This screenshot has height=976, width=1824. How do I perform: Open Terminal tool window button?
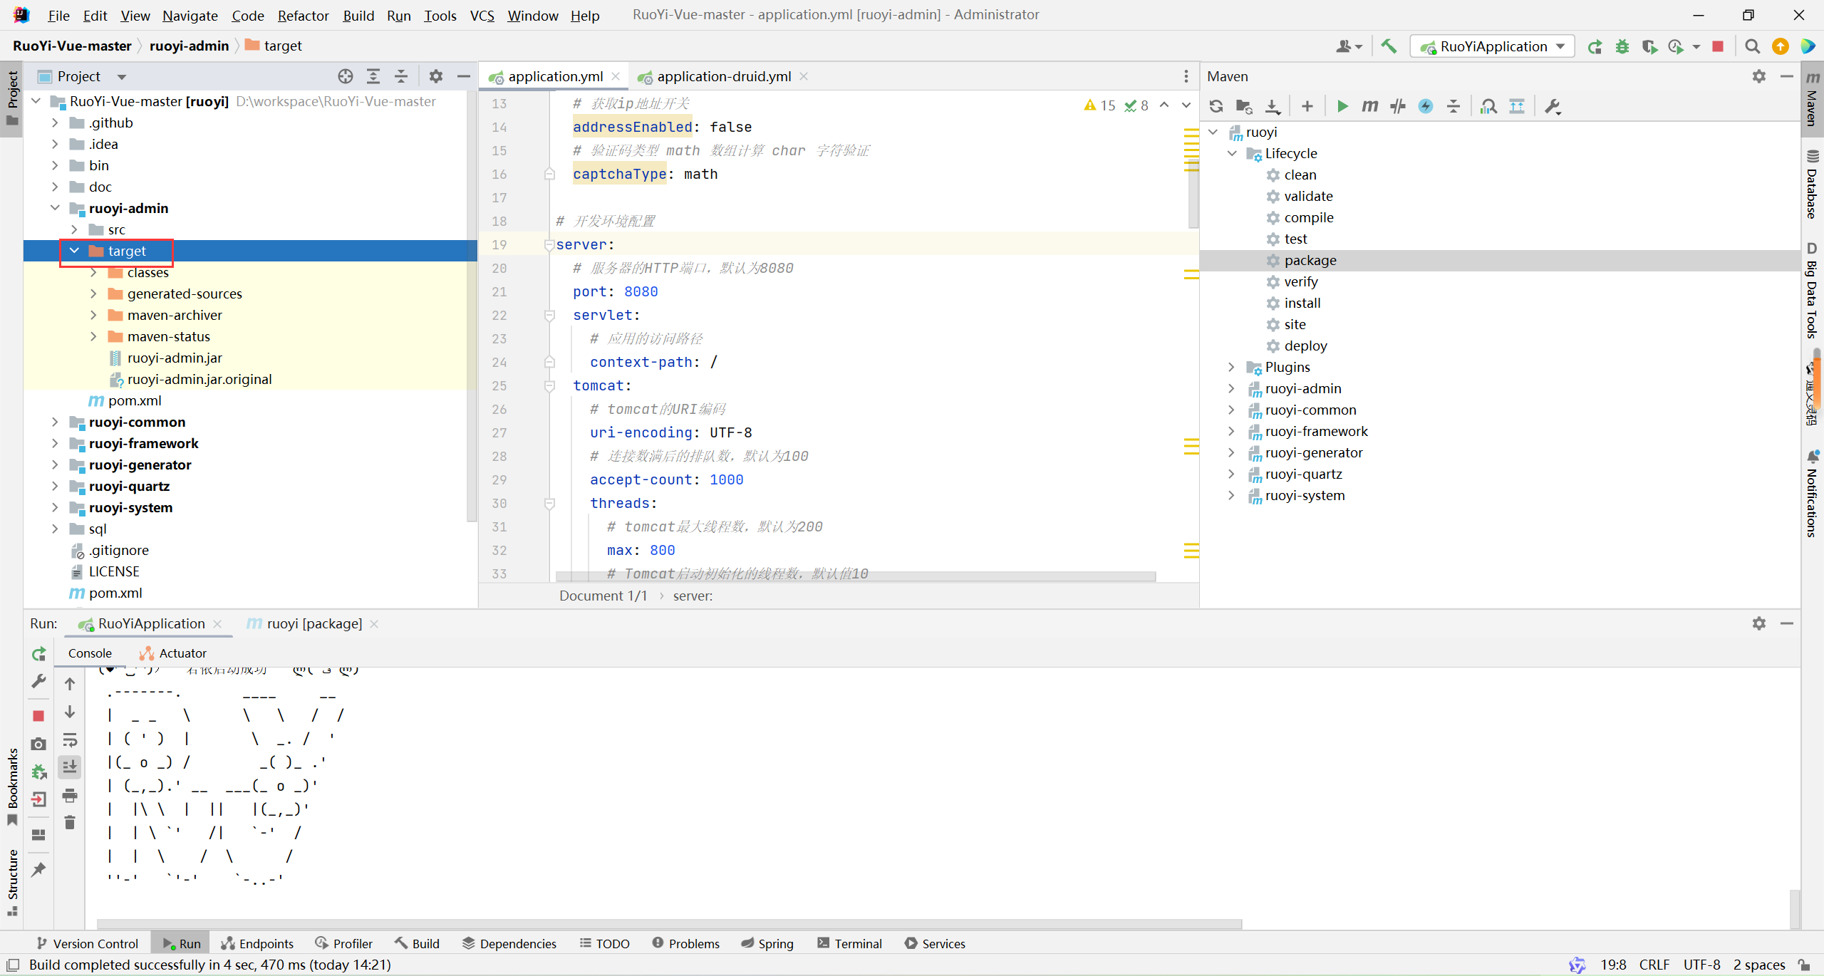849,943
